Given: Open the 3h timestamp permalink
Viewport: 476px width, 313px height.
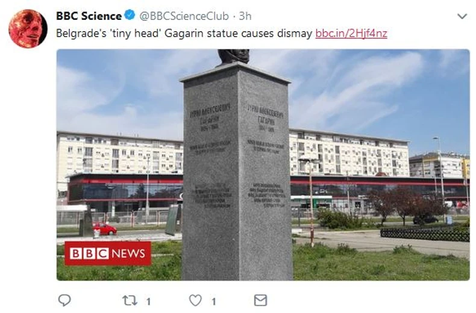Looking at the screenshot, I should click(x=245, y=16).
